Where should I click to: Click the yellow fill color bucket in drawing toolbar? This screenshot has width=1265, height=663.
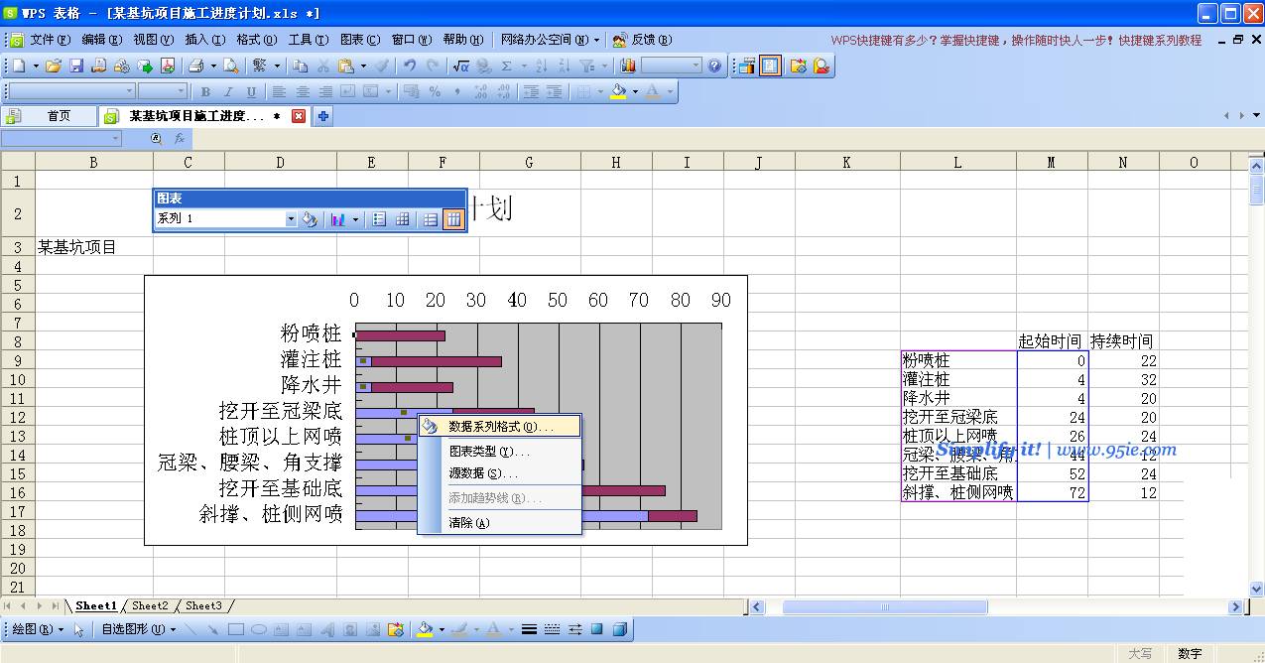(425, 629)
